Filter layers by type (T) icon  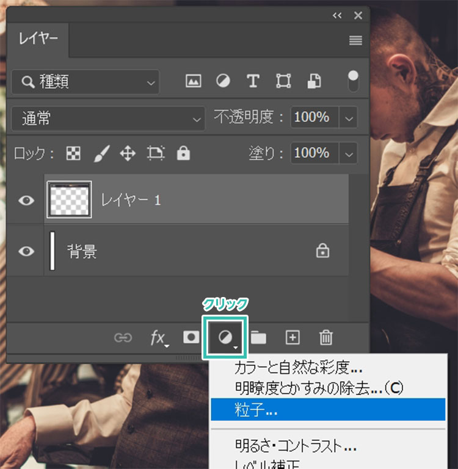coord(253,81)
